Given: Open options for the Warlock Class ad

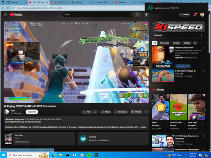Looking at the screenshot, I should 203,48.
